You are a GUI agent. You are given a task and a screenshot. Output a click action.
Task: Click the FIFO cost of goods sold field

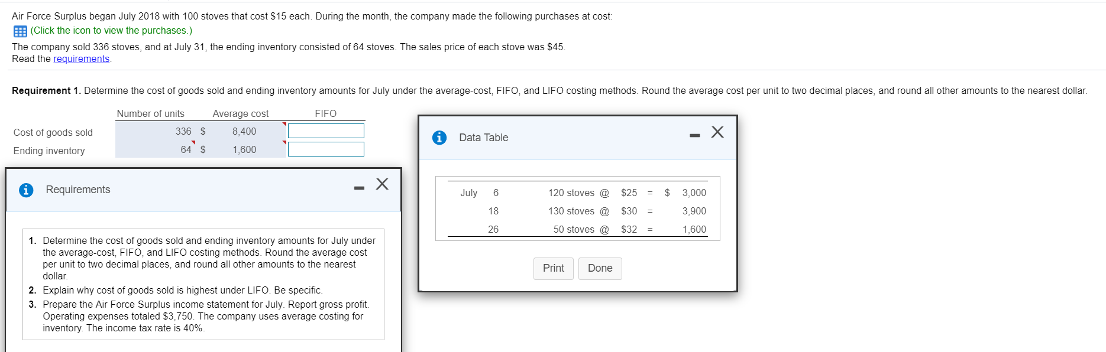coord(326,131)
